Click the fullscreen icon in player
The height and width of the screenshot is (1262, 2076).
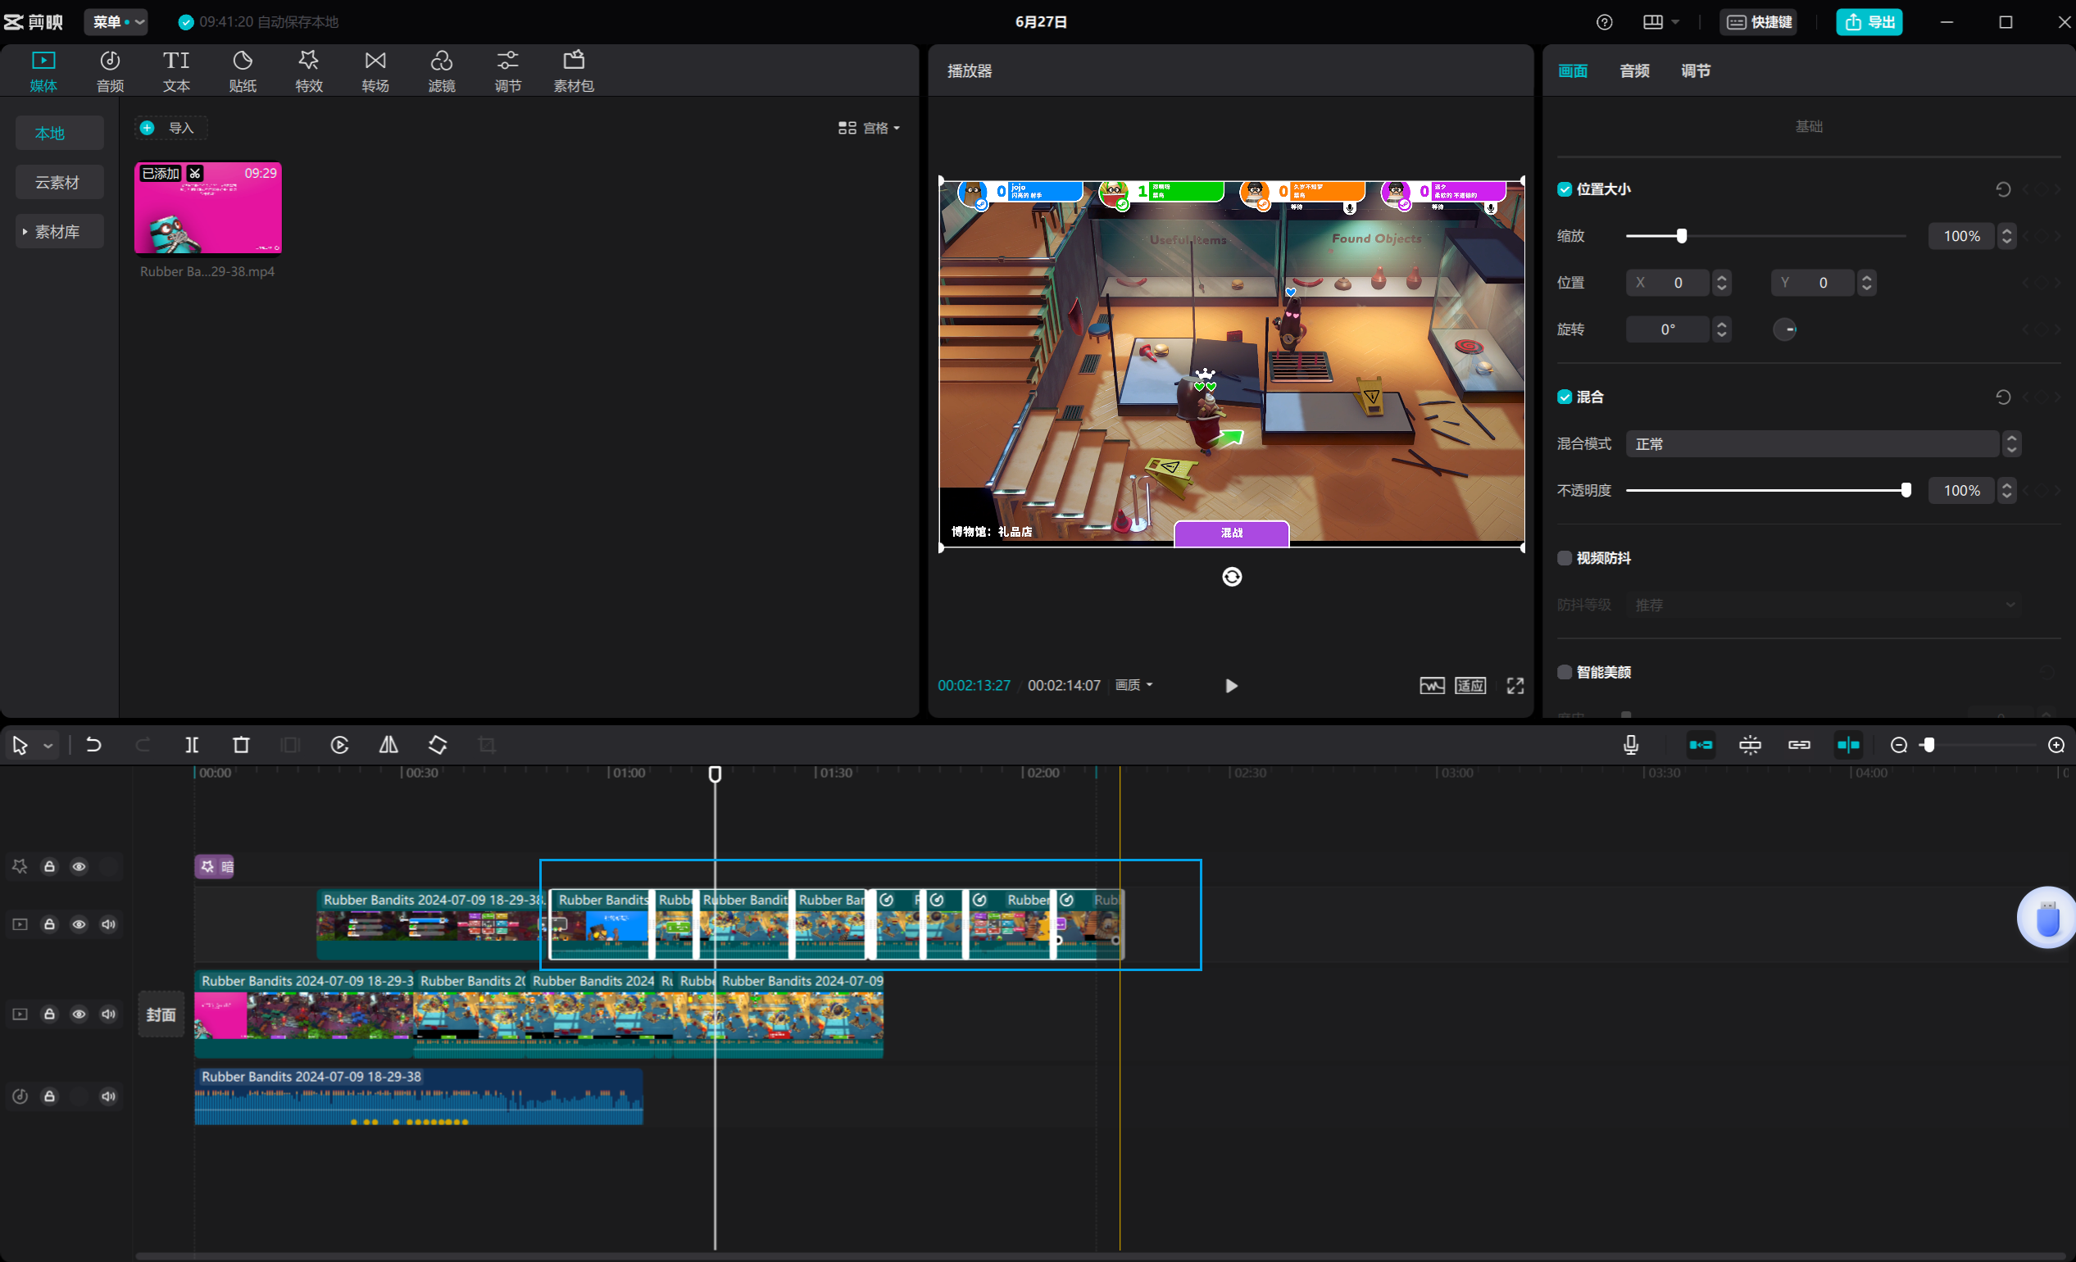pos(1515,685)
